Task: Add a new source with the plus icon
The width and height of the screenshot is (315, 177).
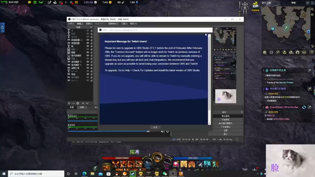Action: [x=69, y=103]
